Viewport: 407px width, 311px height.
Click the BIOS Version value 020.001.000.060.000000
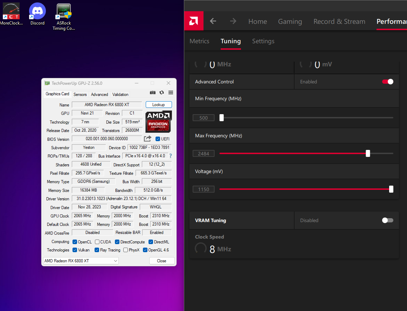107,139
